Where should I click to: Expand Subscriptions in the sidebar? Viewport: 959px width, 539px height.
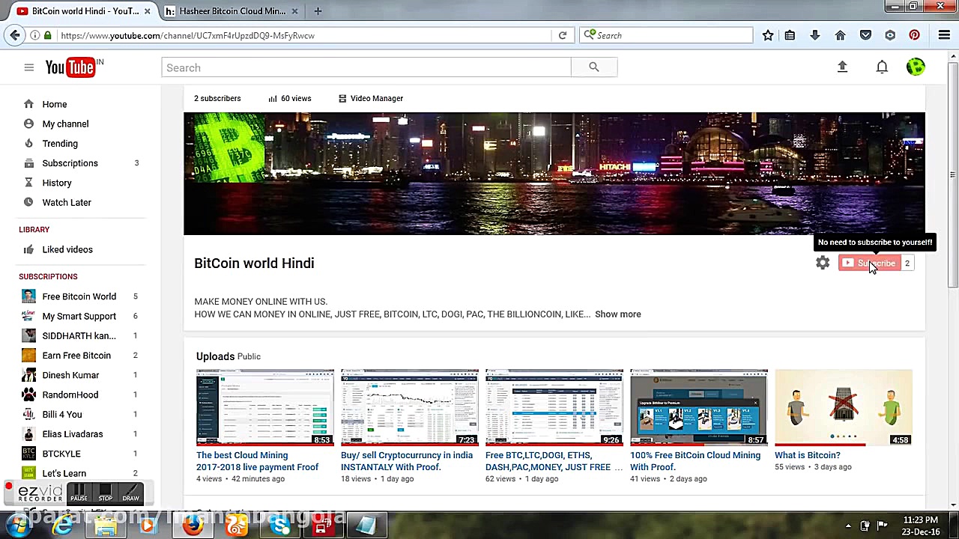point(70,162)
